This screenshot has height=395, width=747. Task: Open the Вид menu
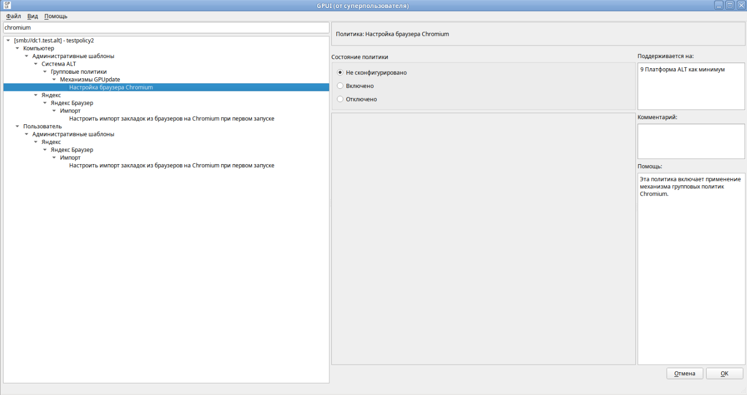(32, 16)
